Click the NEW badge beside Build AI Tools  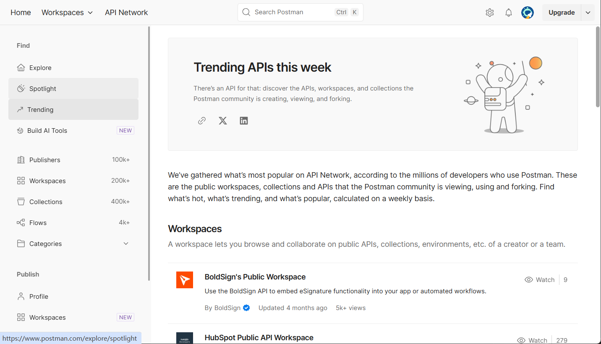(125, 130)
